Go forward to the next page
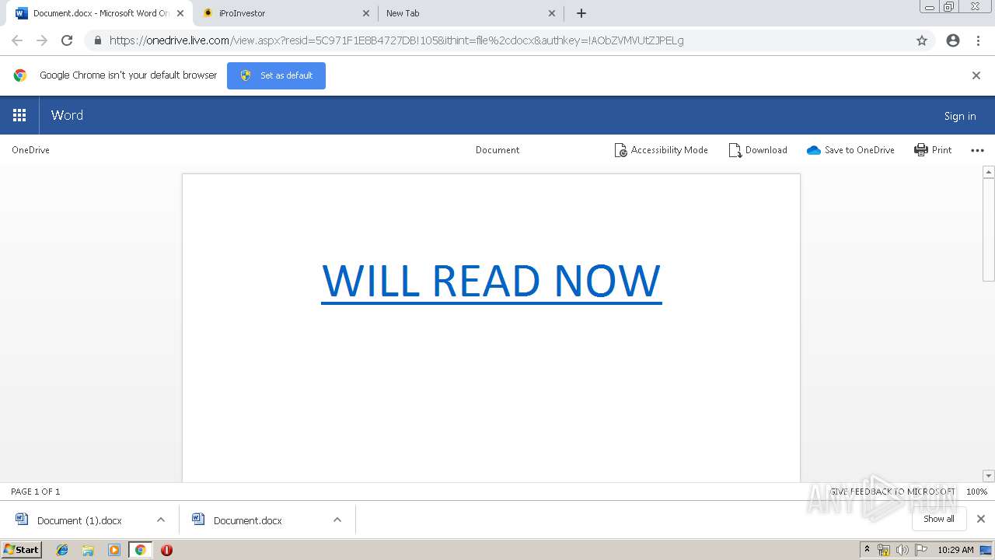This screenshot has width=995, height=560. 42,40
